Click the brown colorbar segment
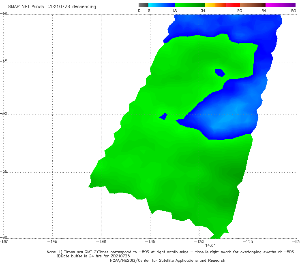300x263 pixels. point(253,5)
